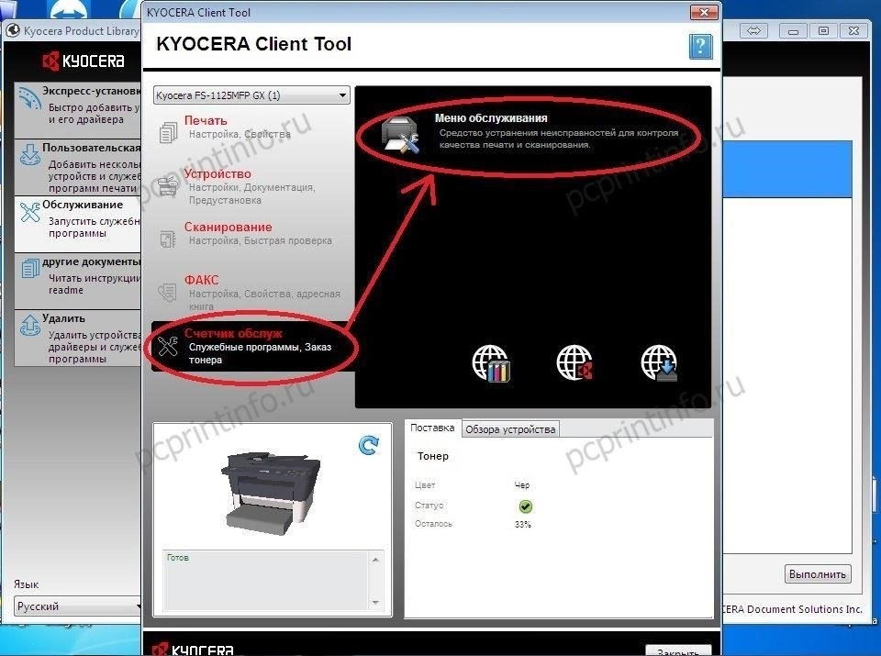
Task: Click the status log scroll up arrow
Action: tap(375, 560)
